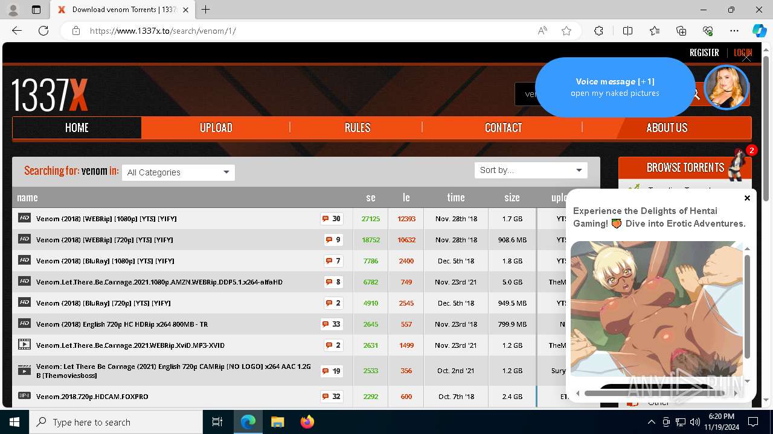Close the Download venom Torrents tab

[185, 10]
